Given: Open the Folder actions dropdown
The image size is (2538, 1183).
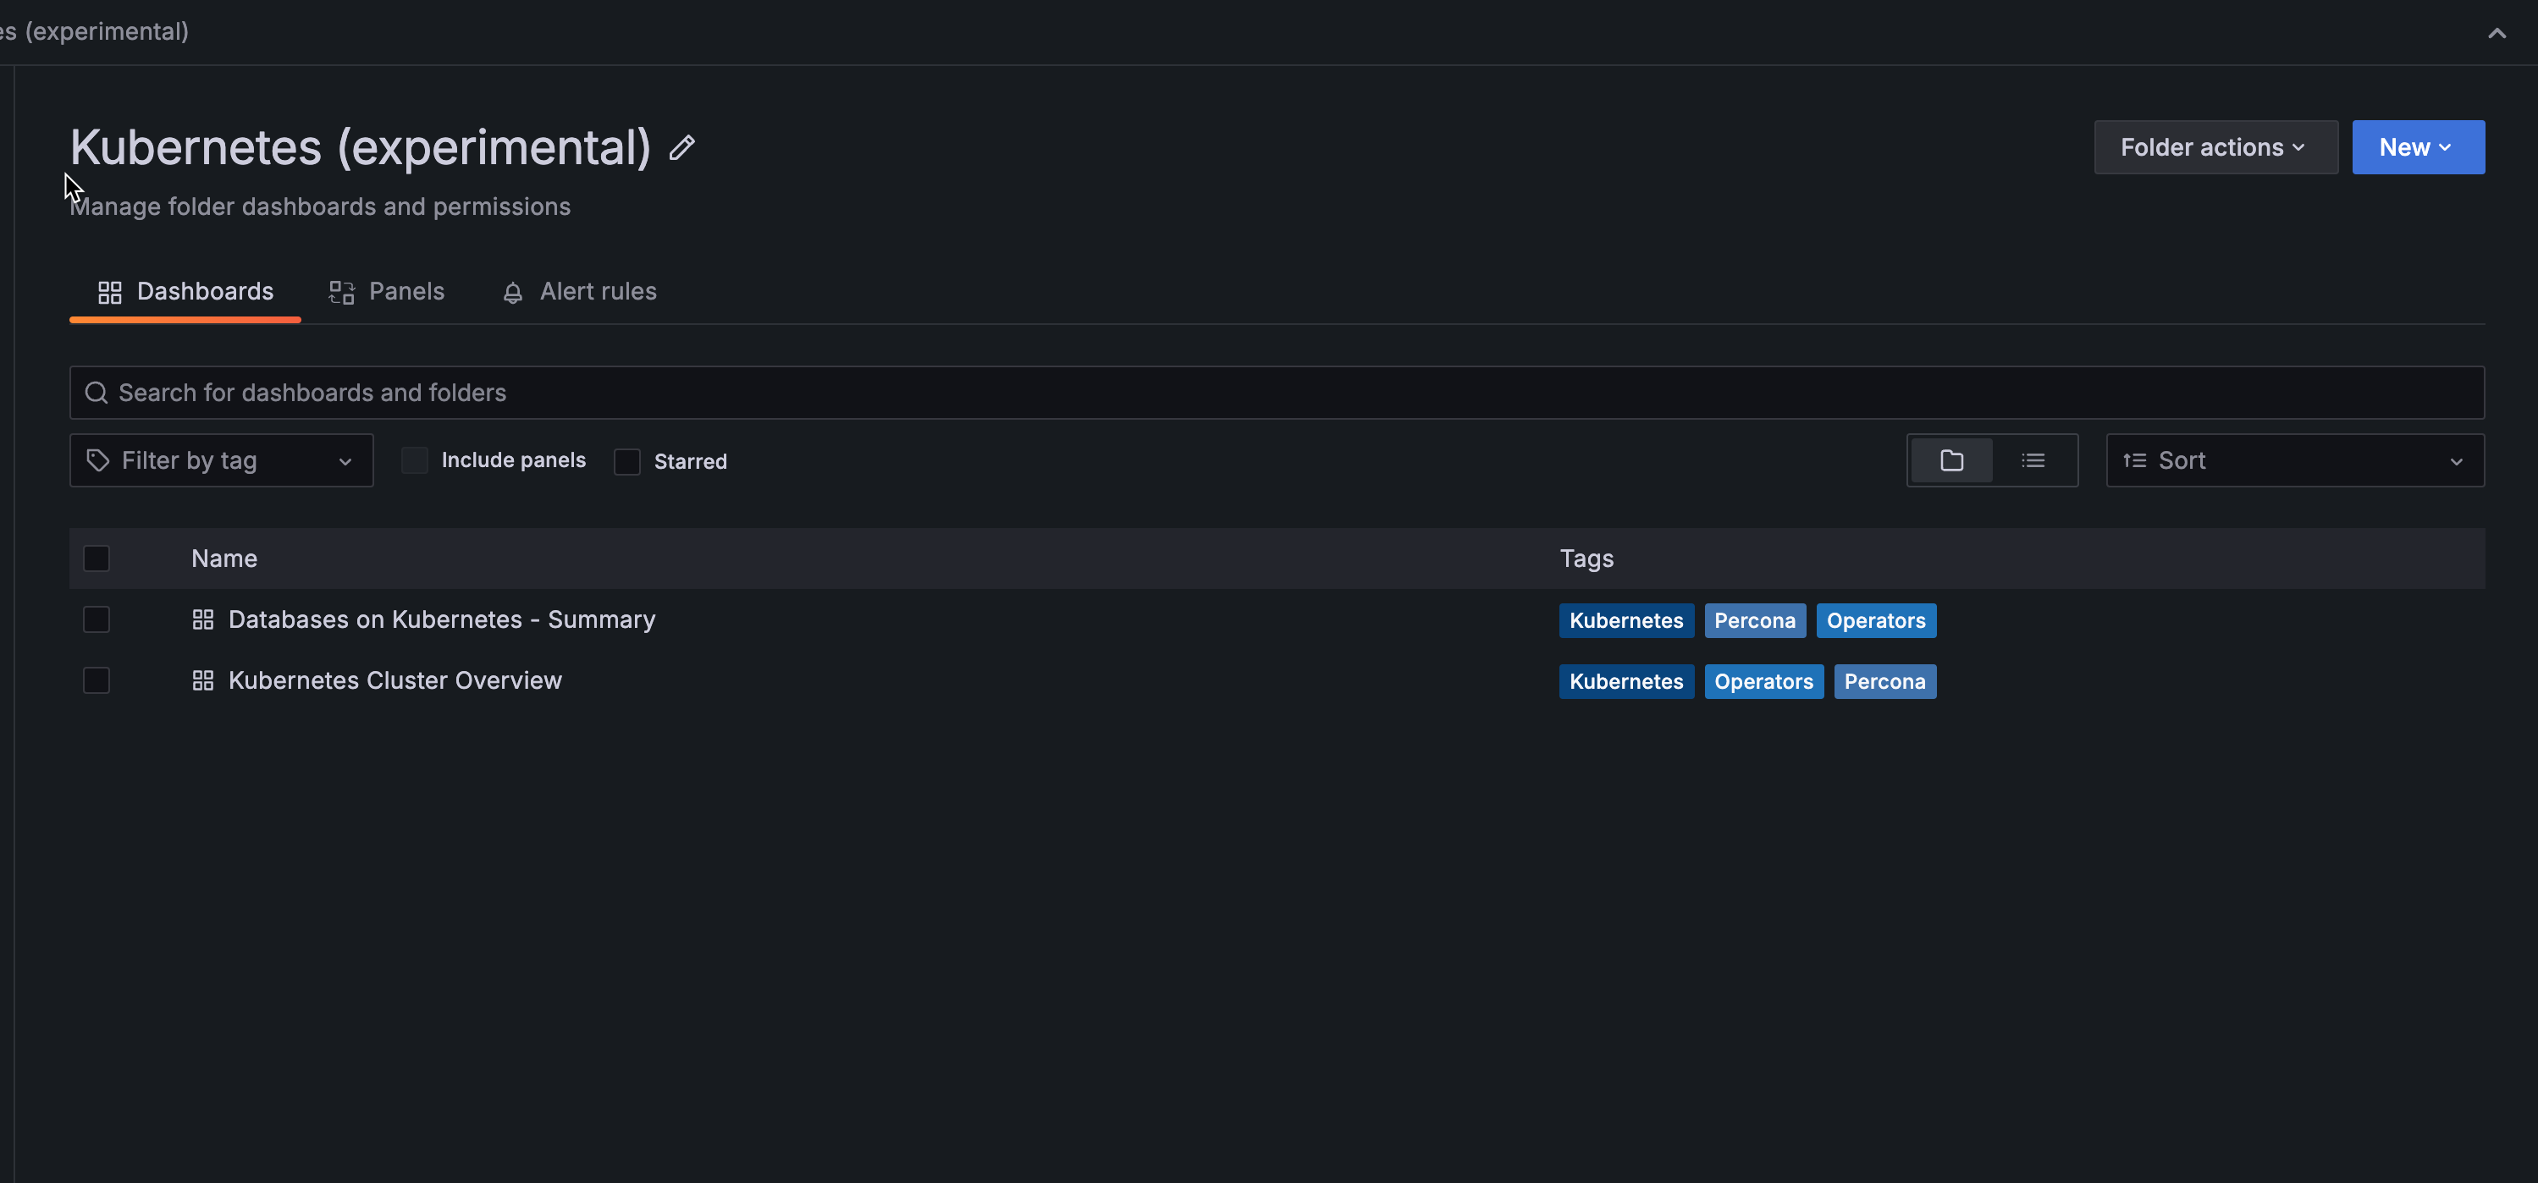Looking at the screenshot, I should tap(2215, 148).
